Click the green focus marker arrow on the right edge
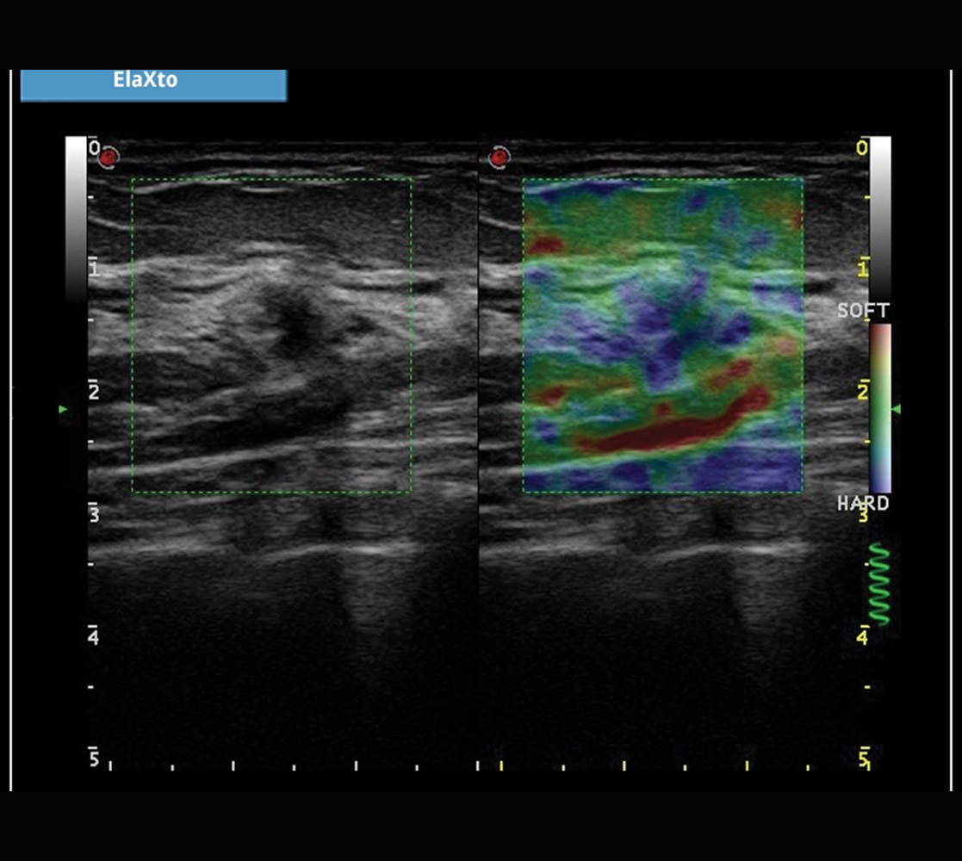 click(897, 408)
